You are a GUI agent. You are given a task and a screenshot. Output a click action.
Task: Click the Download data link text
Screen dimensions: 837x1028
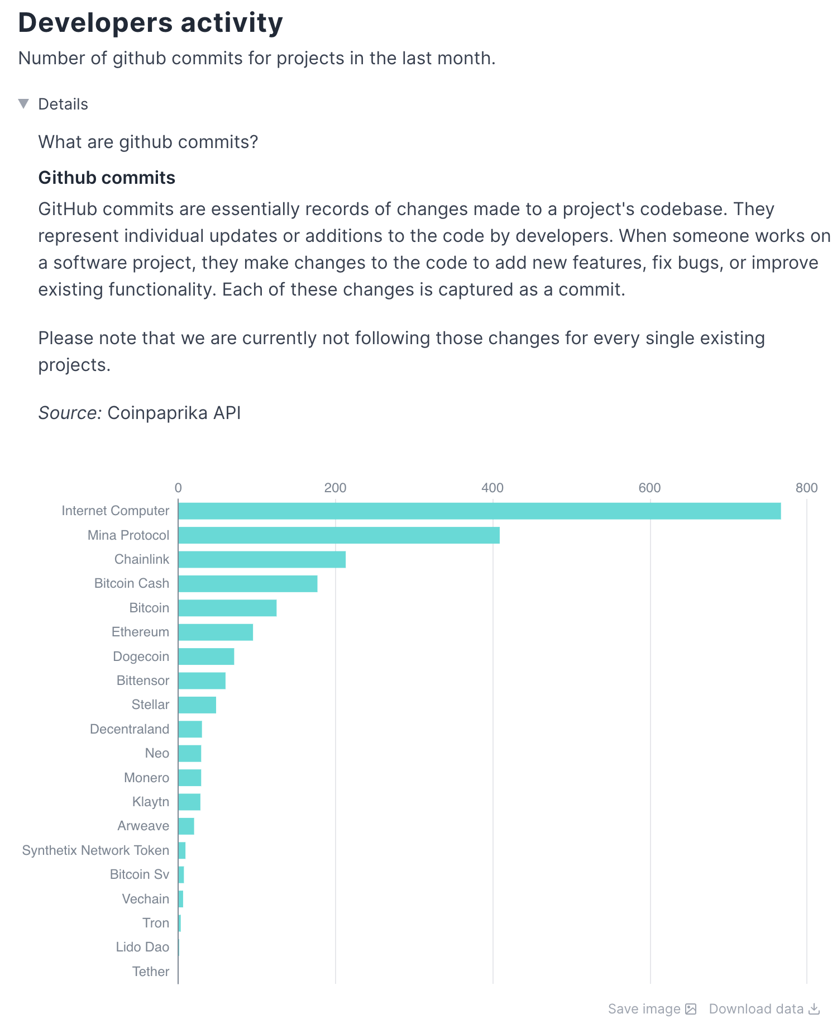[755, 1009]
